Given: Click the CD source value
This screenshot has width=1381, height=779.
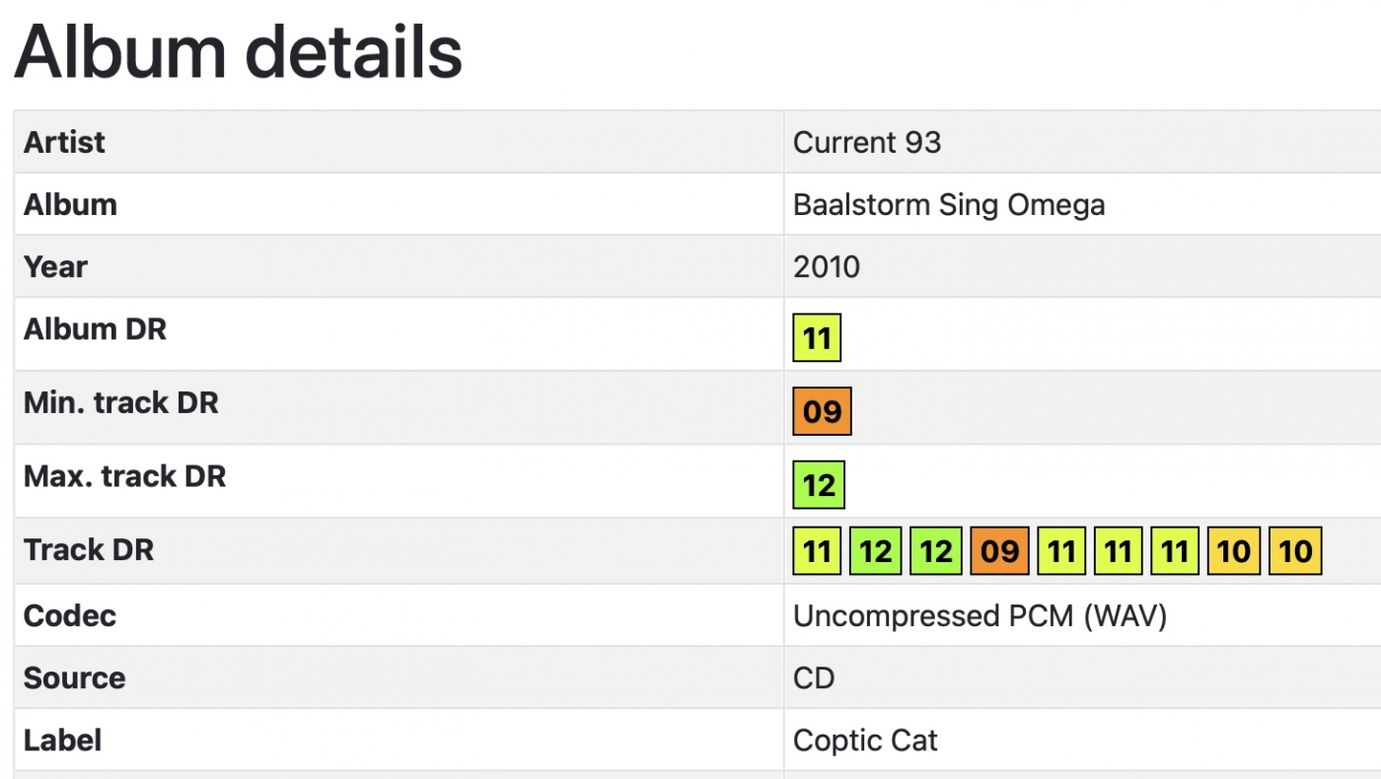Looking at the screenshot, I should coord(814,678).
